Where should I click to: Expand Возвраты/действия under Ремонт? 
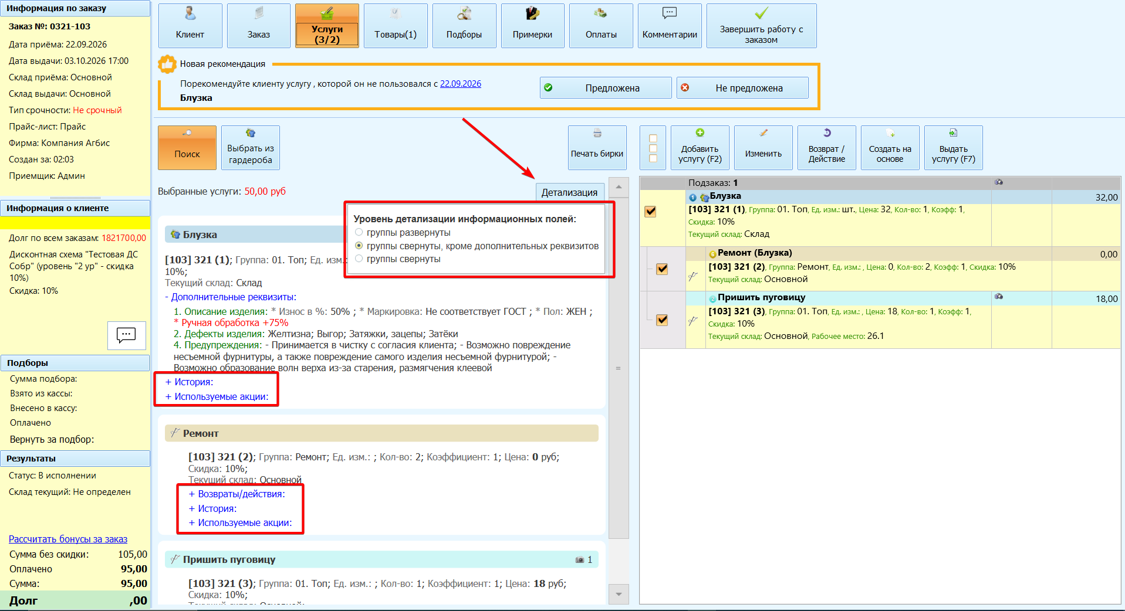pos(237,494)
